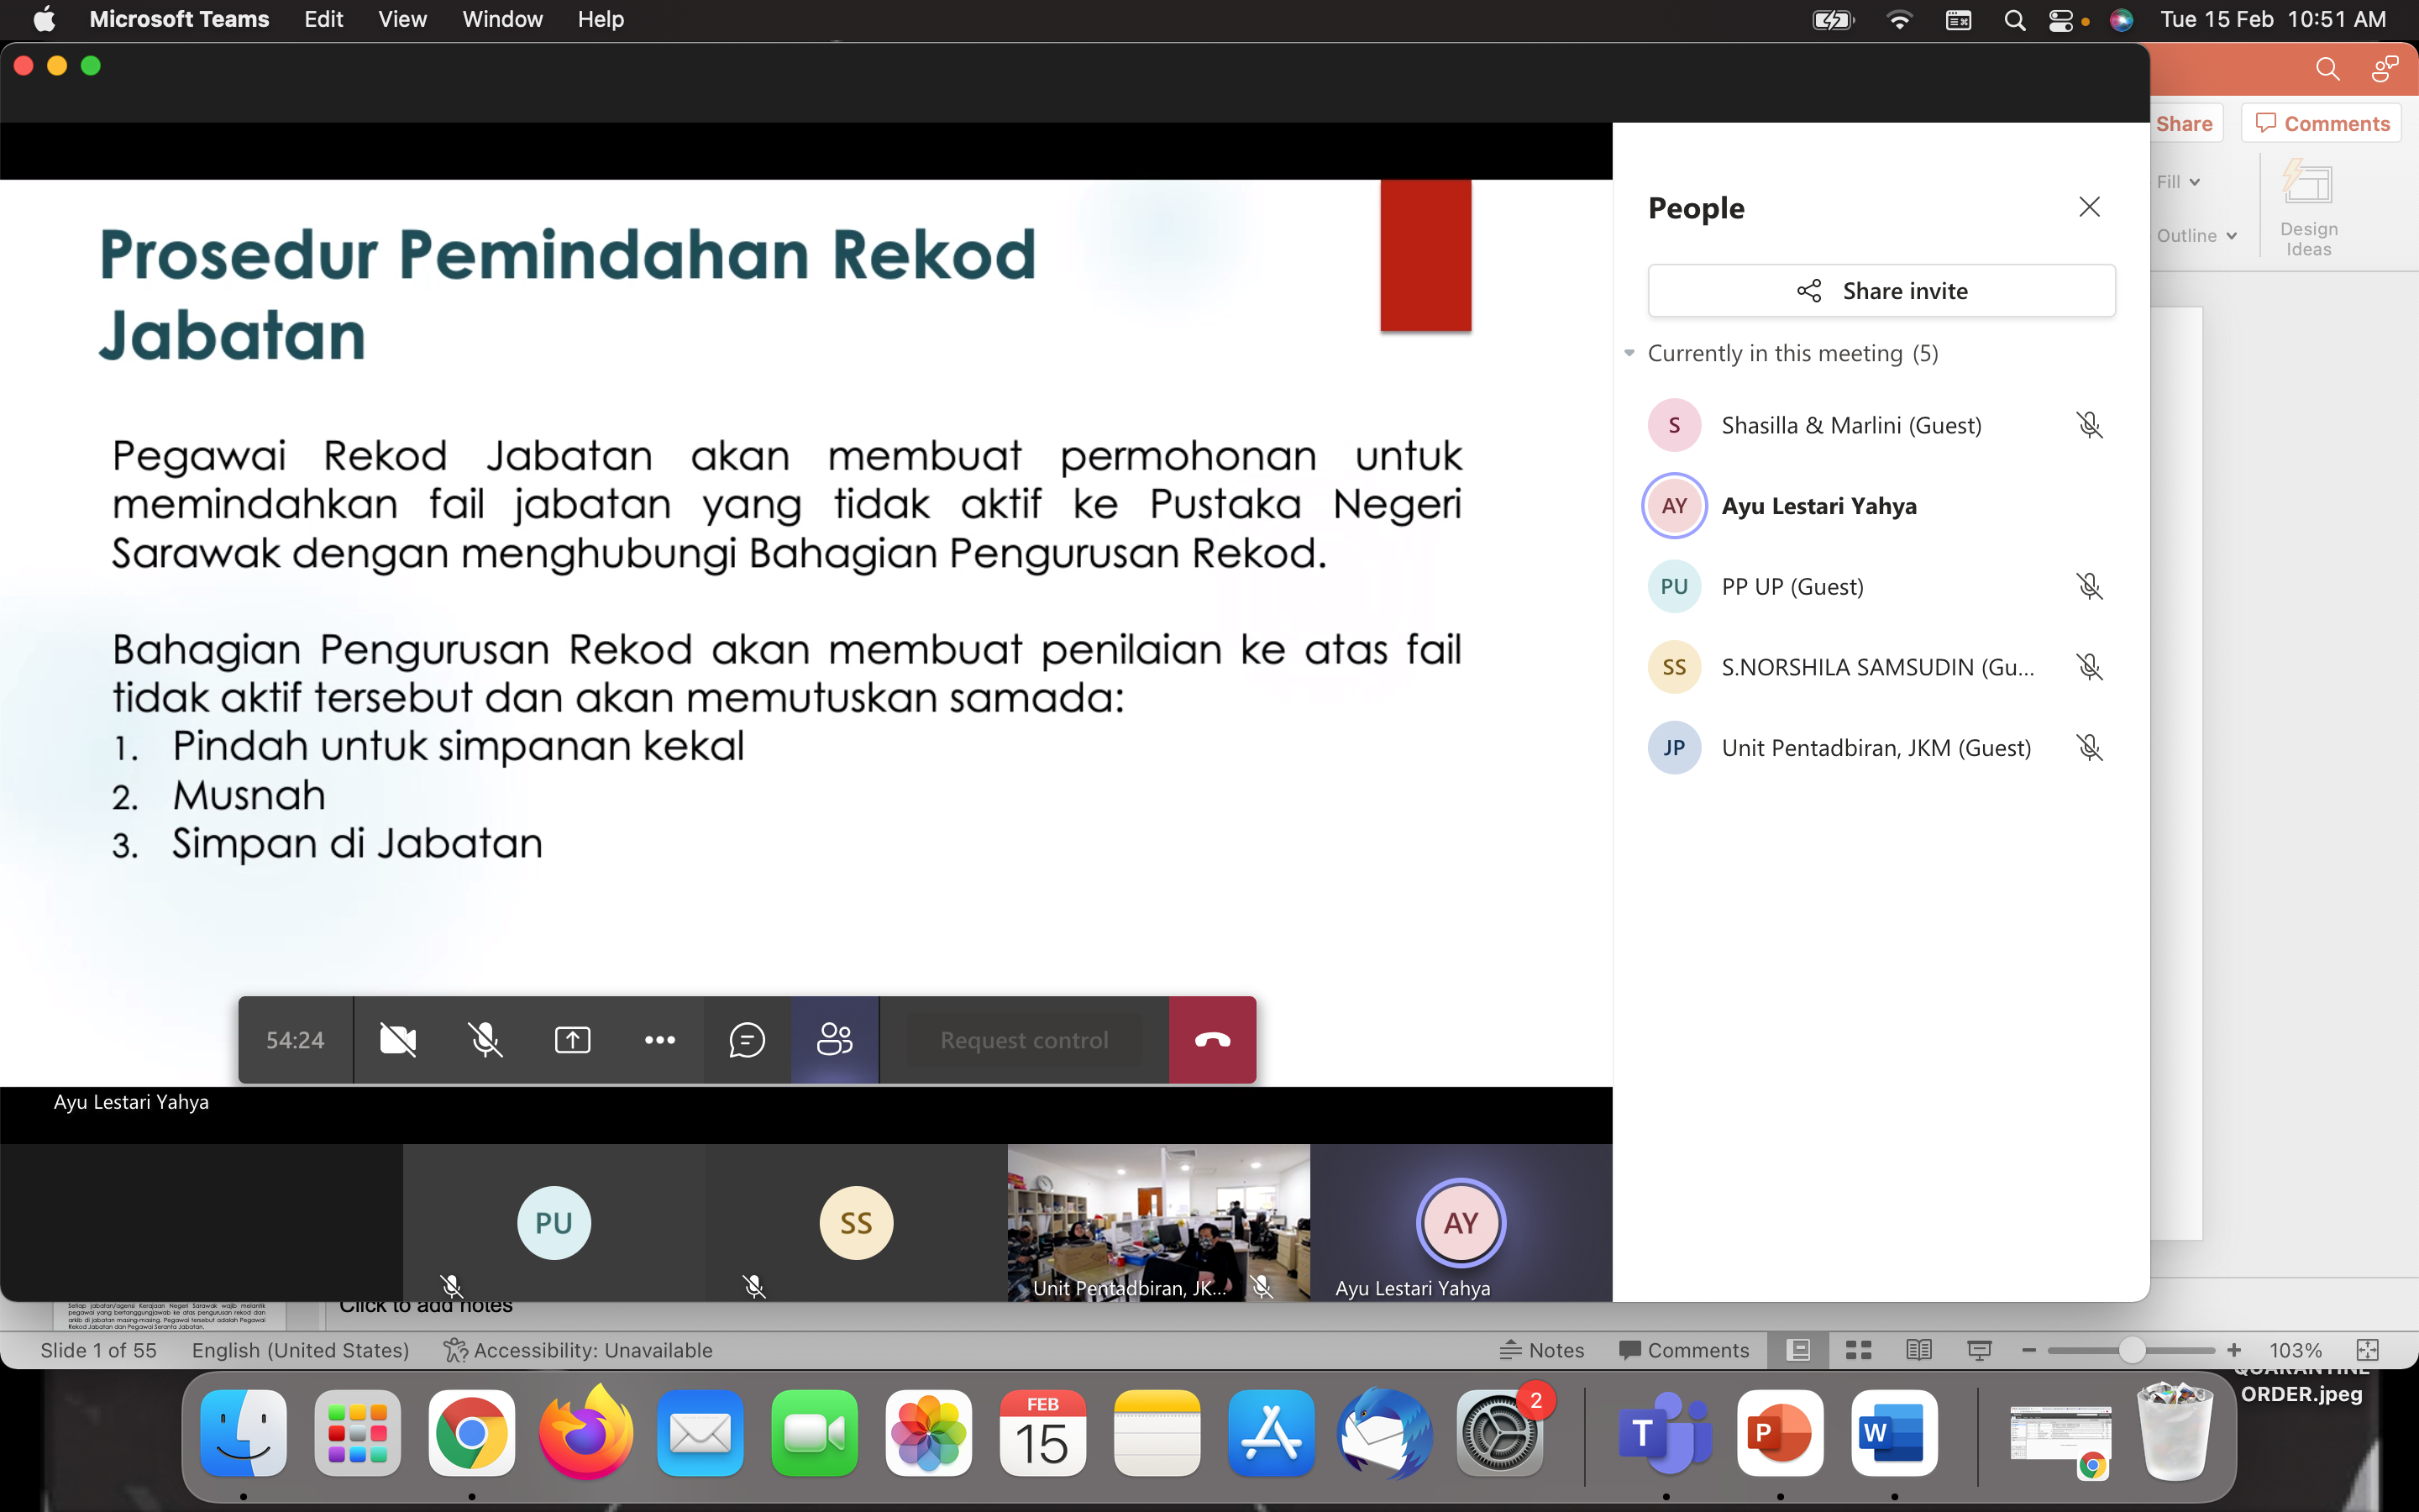Toggle Notes in PowerPoint status bar
Image resolution: width=2419 pixels, height=1512 pixels.
pyautogui.click(x=1542, y=1350)
